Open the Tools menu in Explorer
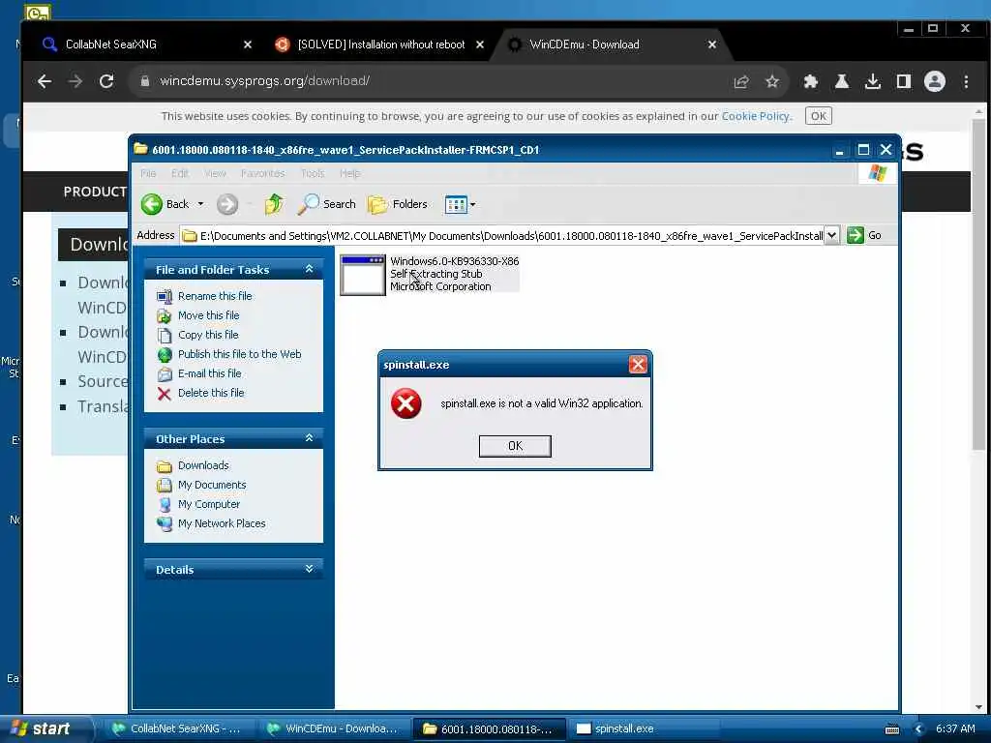 point(313,173)
